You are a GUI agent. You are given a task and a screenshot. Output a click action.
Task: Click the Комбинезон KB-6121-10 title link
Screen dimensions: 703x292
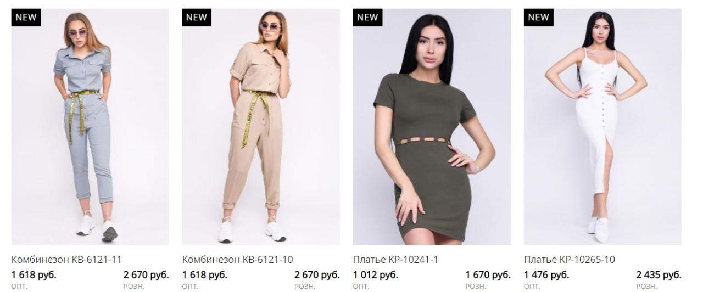click(237, 260)
